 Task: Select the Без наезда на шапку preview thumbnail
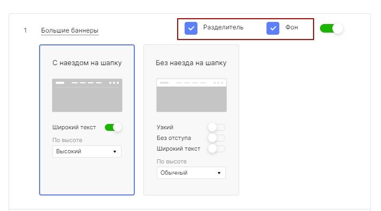[192, 95]
